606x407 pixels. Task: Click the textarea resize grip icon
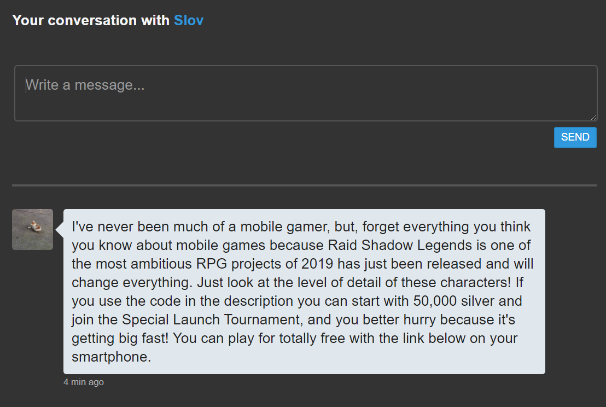(x=593, y=117)
